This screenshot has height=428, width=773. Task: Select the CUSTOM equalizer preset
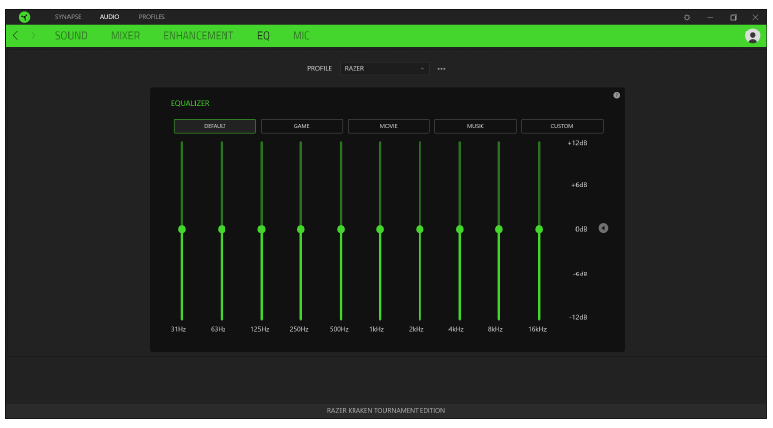coord(562,126)
